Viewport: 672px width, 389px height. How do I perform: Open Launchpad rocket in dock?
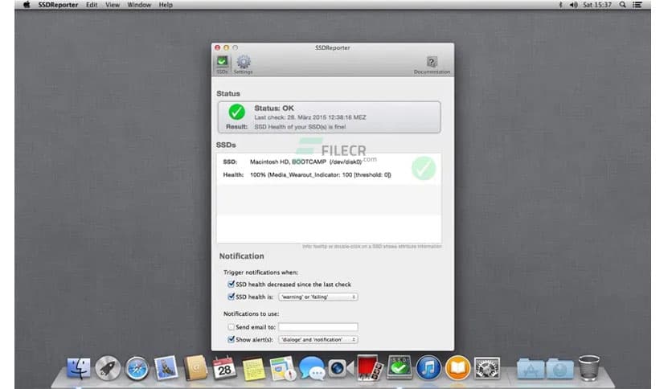pyautogui.click(x=108, y=368)
